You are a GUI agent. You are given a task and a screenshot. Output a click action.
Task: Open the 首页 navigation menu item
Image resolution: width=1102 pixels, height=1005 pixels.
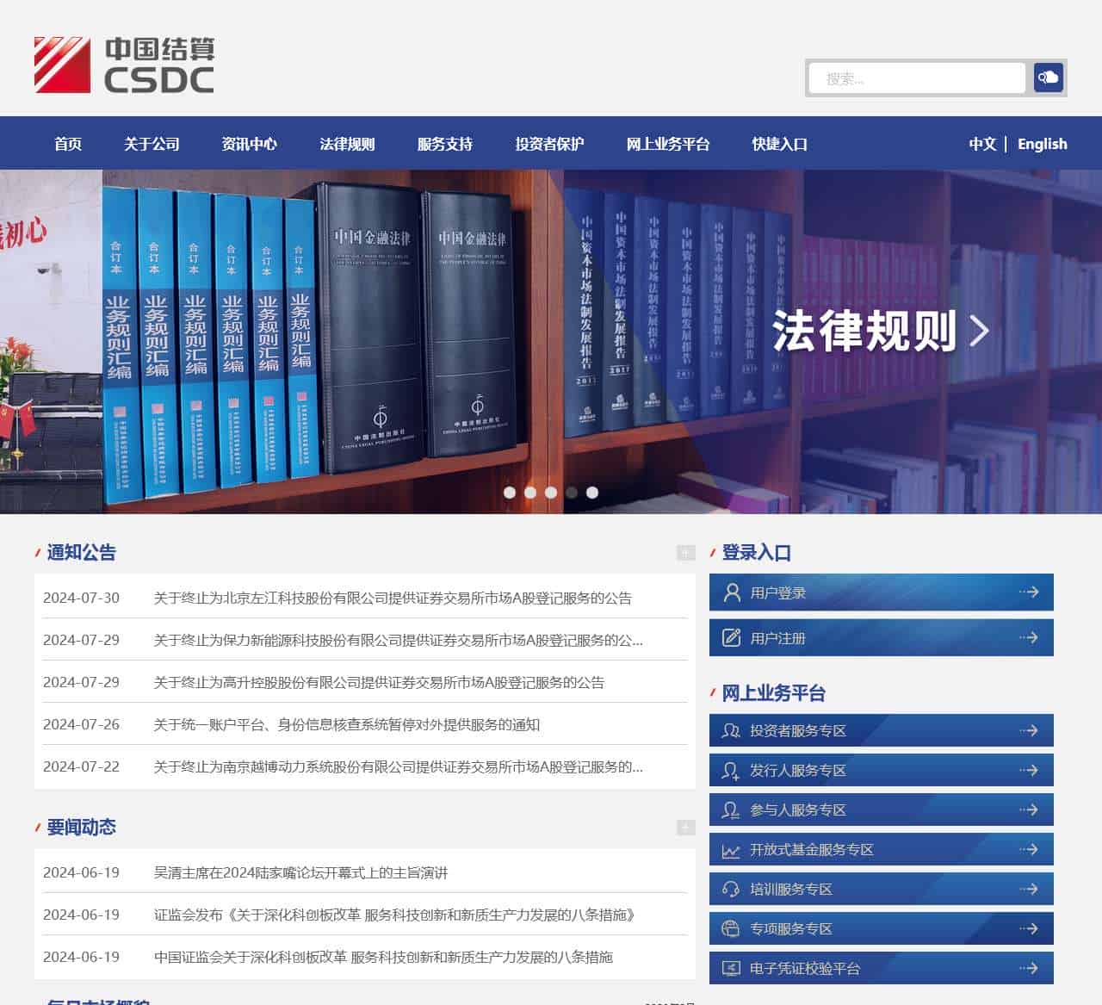pos(67,144)
